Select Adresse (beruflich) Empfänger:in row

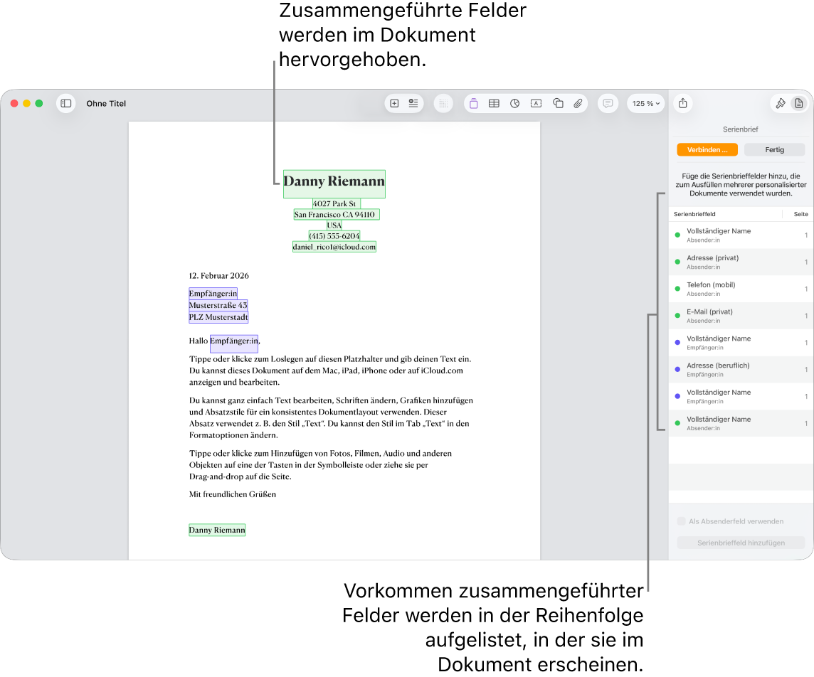[x=741, y=369]
